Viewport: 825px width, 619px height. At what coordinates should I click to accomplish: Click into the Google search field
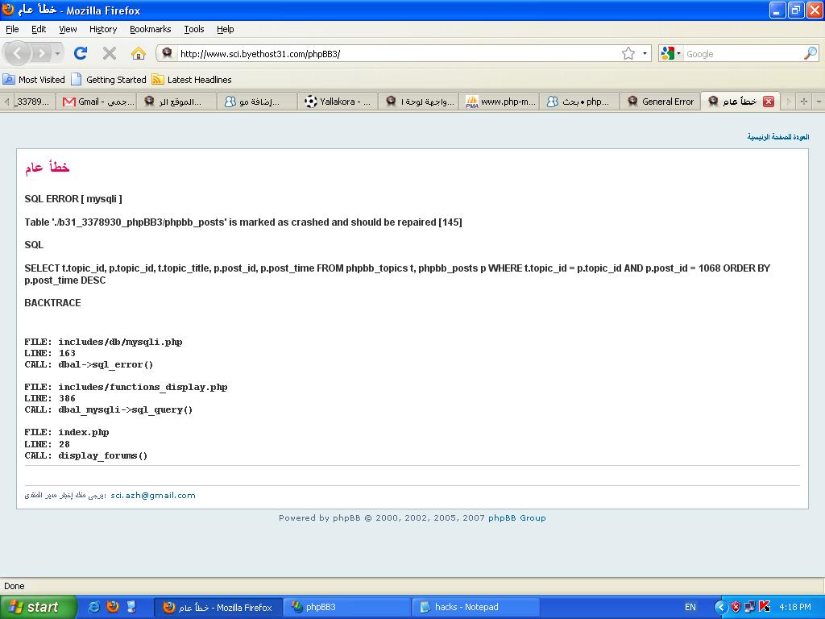click(x=741, y=53)
